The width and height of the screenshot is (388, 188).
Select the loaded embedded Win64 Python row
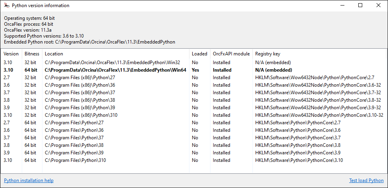point(115,70)
